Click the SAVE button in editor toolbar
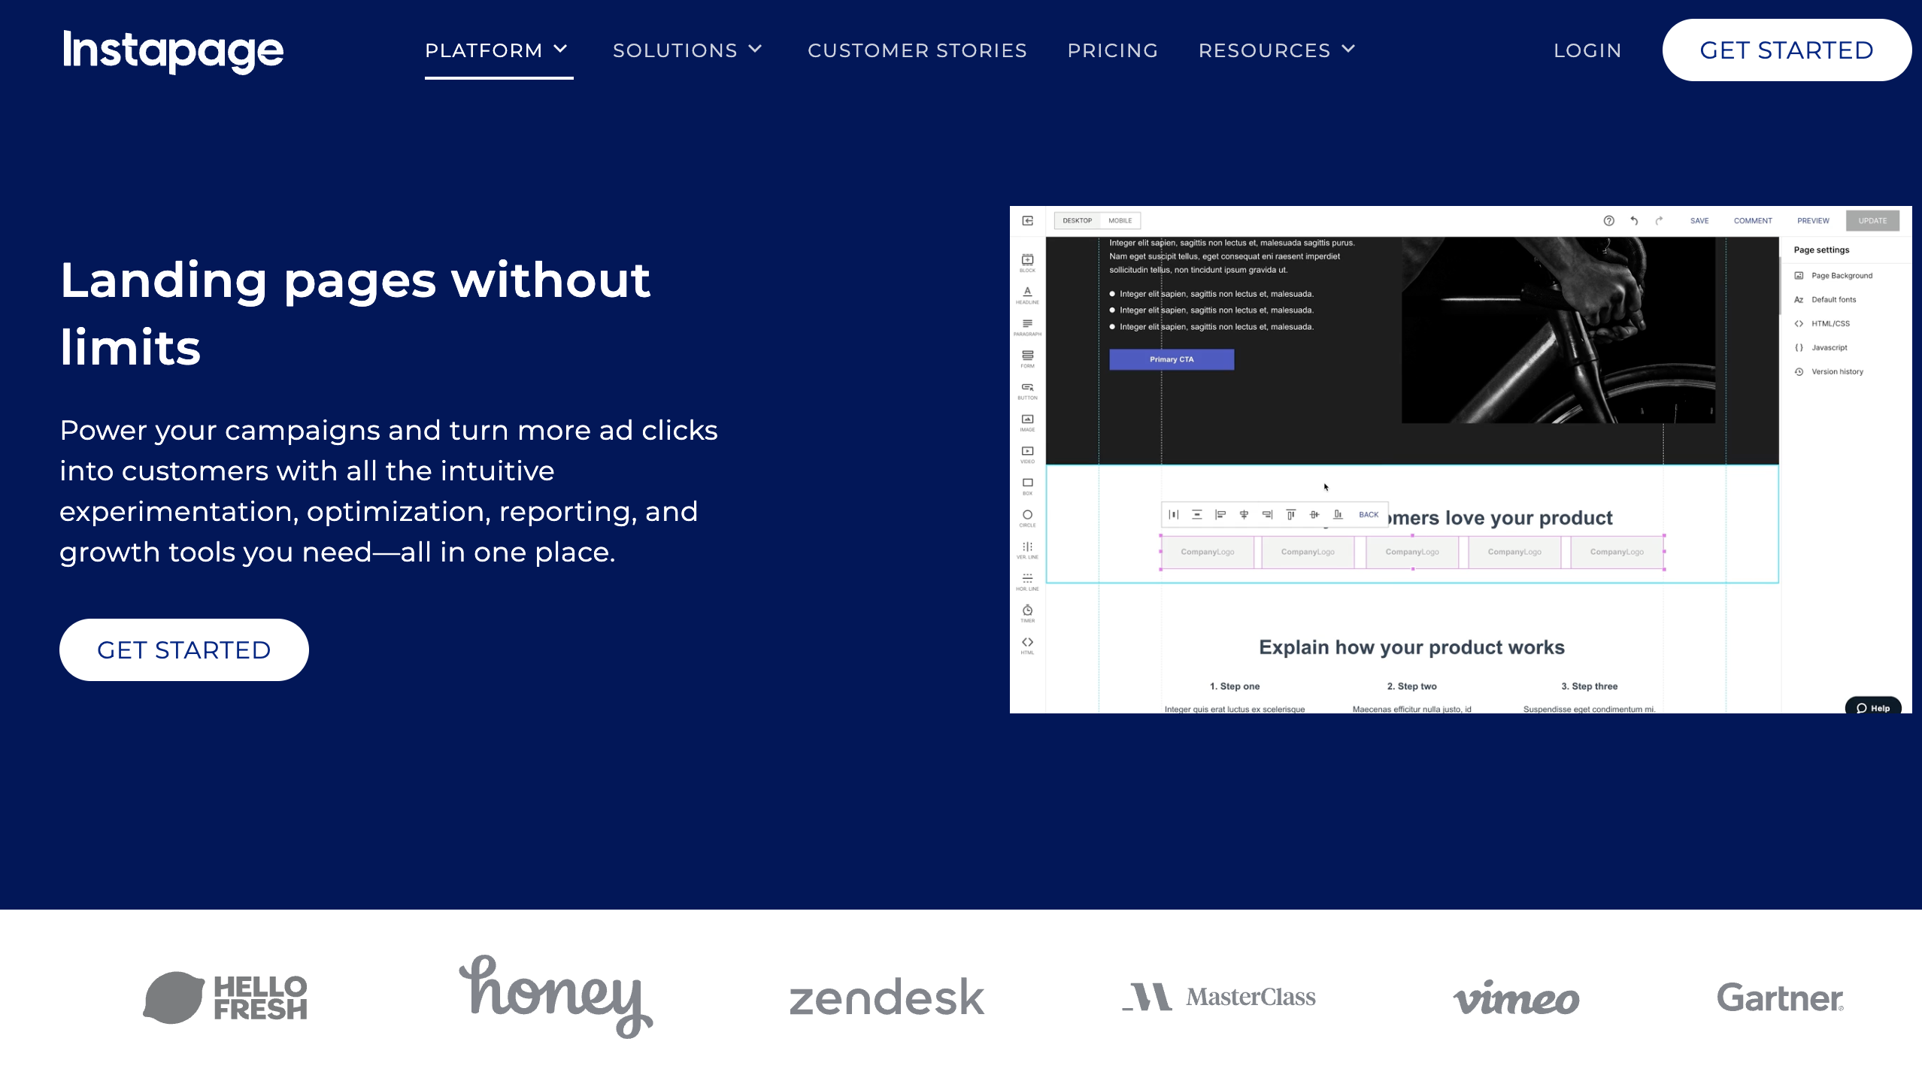This screenshot has width=1922, height=1084. pos(1700,220)
